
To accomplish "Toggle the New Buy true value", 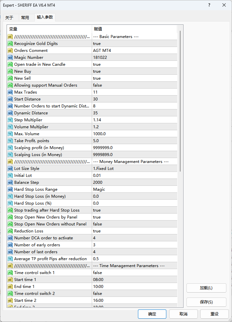I will tap(134, 71).
